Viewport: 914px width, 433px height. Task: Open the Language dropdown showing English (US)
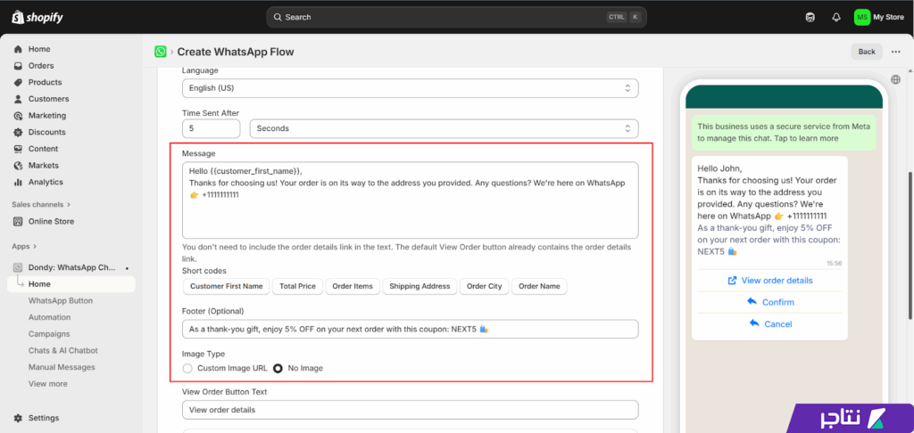tap(410, 88)
